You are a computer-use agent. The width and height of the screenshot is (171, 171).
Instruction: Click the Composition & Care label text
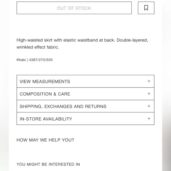tap(45, 94)
